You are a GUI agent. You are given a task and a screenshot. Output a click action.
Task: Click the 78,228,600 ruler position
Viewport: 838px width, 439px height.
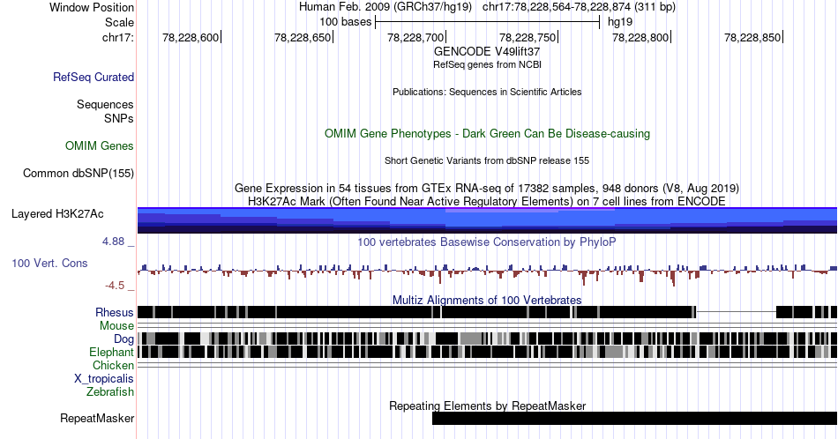191,37
